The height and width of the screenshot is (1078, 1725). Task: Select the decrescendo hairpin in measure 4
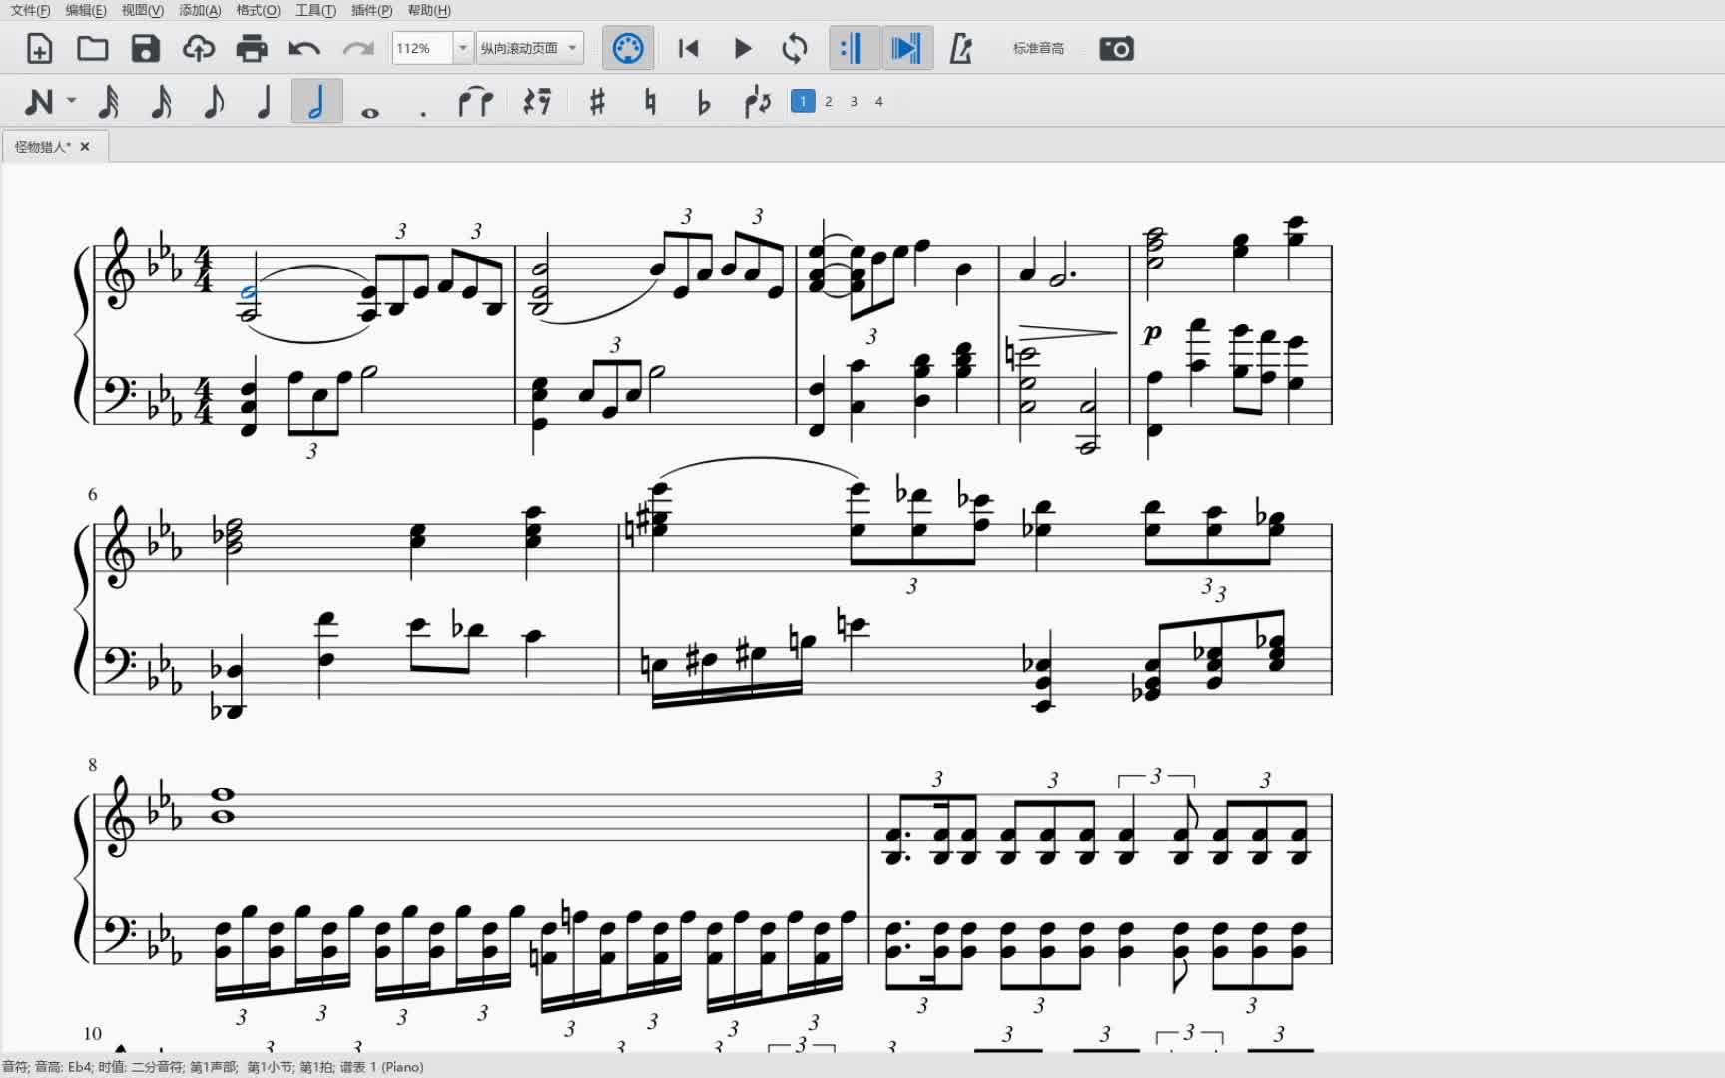click(x=1067, y=332)
